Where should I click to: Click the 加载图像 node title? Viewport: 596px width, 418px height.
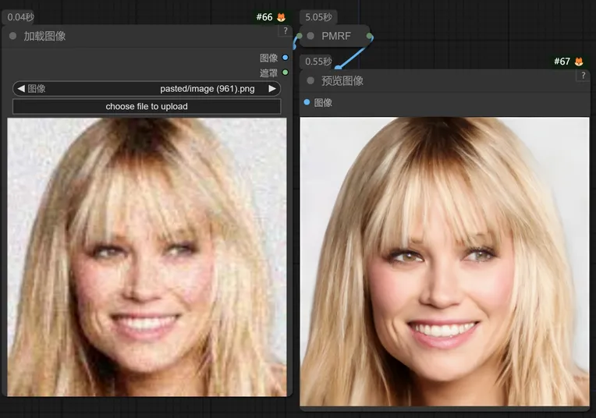point(44,36)
